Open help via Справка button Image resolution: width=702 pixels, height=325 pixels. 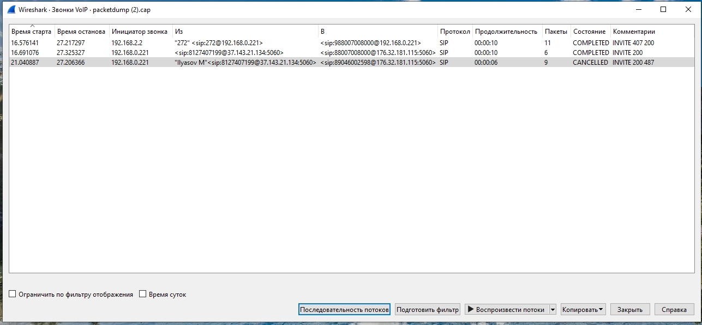pos(674,309)
